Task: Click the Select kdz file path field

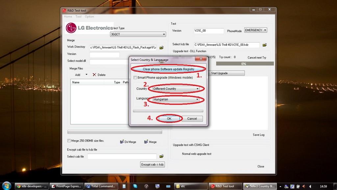Action: pos(227,45)
